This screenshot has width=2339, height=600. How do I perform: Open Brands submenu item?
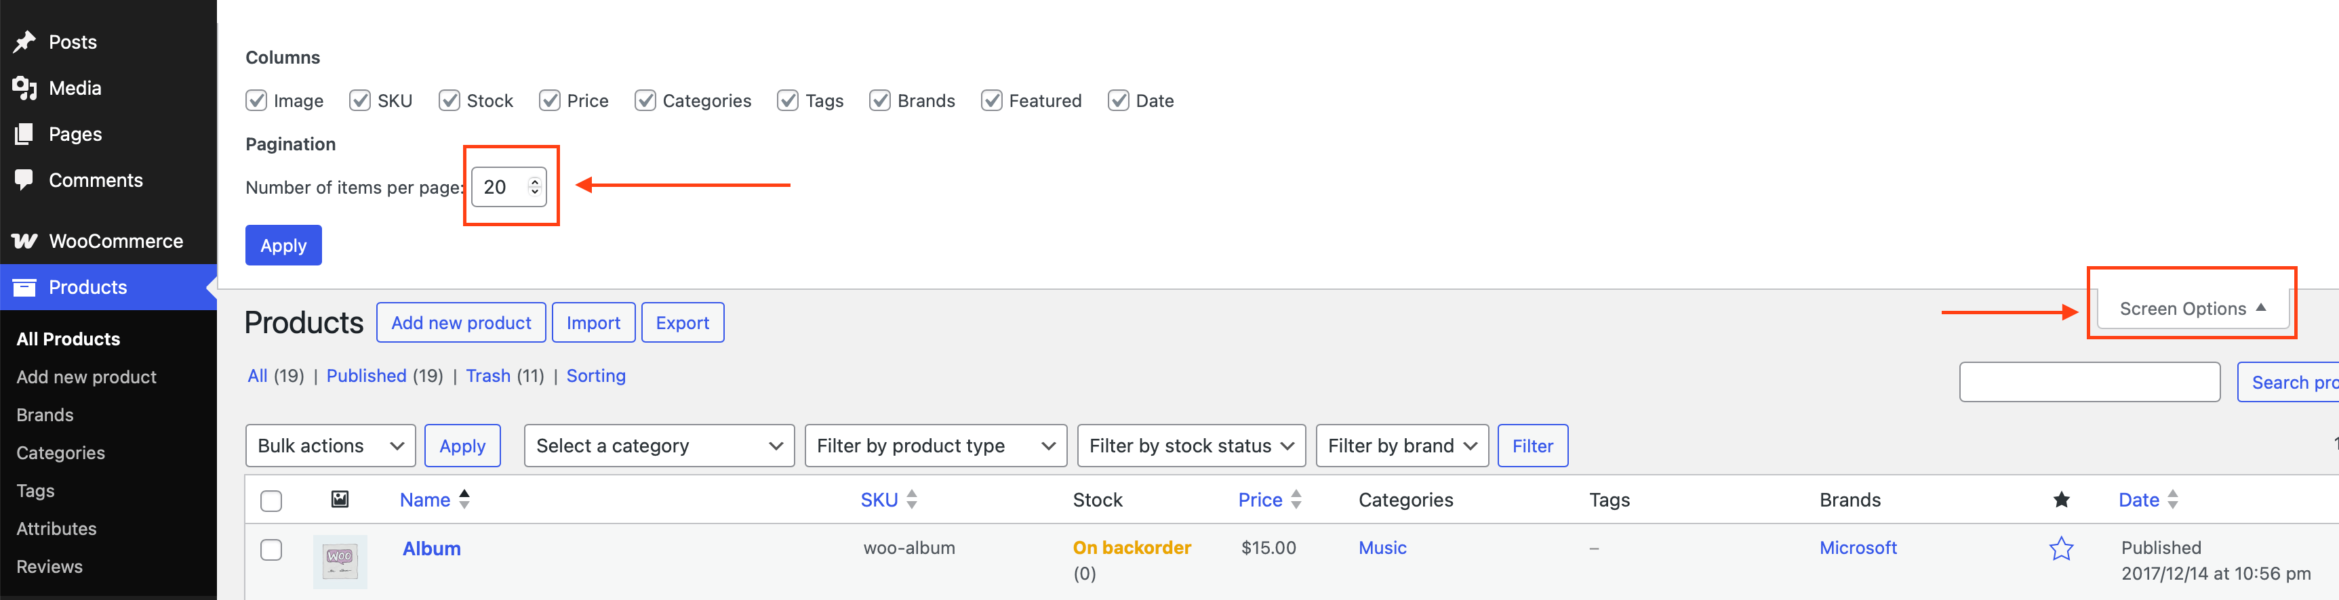coord(45,415)
